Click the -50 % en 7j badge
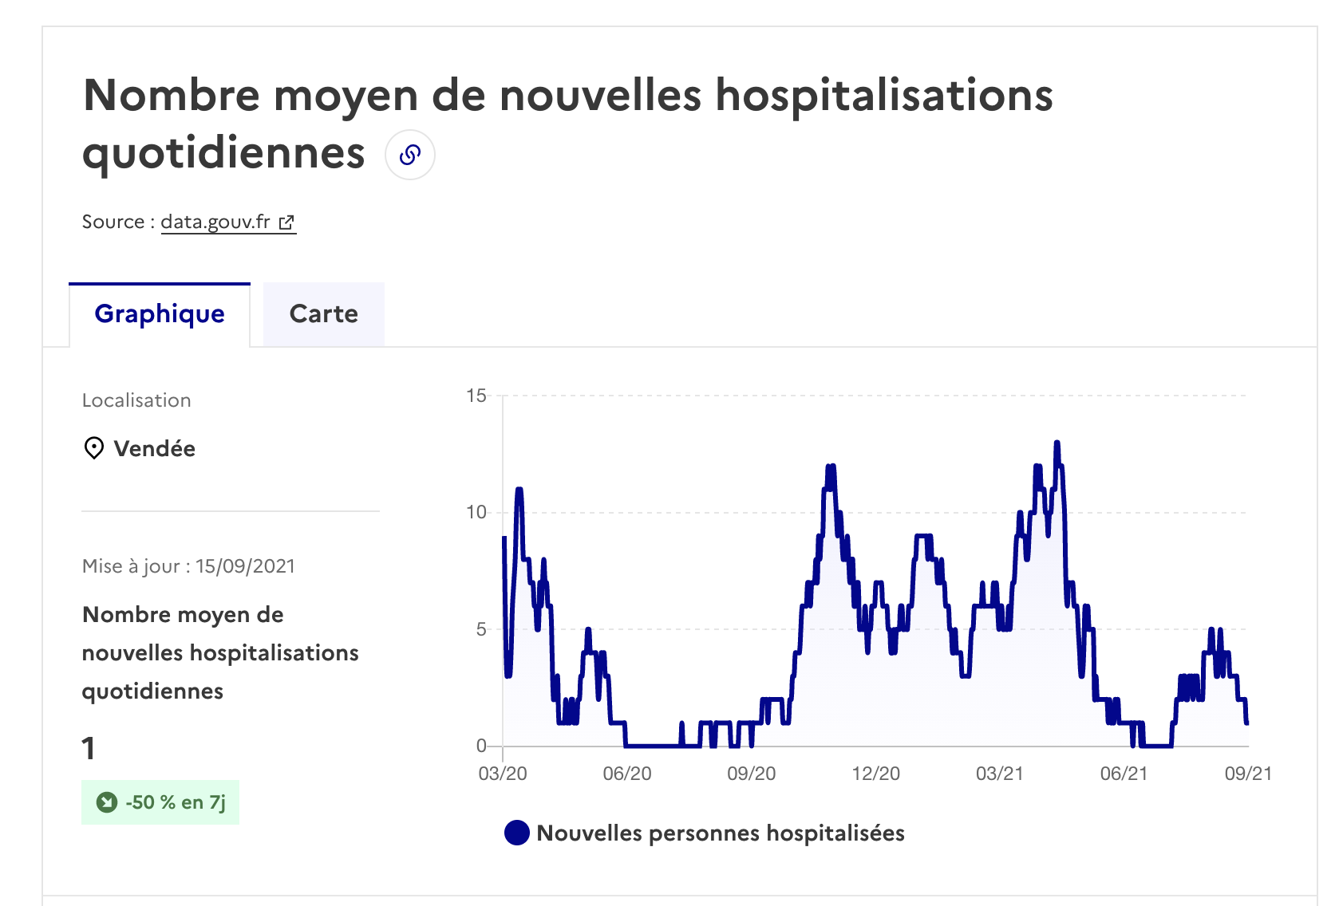The height and width of the screenshot is (906, 1339). point(160,802)
